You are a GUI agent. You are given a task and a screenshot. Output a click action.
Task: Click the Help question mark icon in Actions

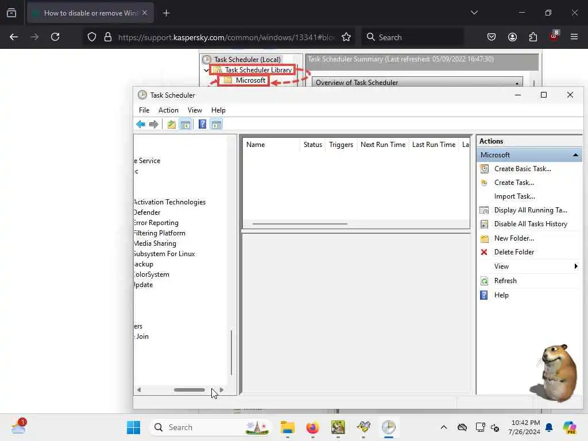pos(484,295)
